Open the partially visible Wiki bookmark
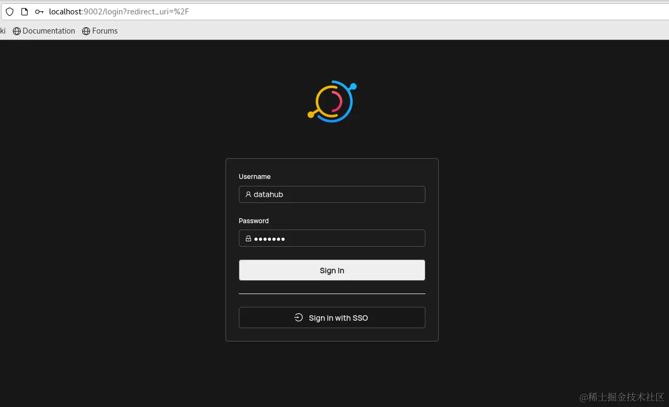The height and width of the screenshot is (407, 669). point(3,31)
